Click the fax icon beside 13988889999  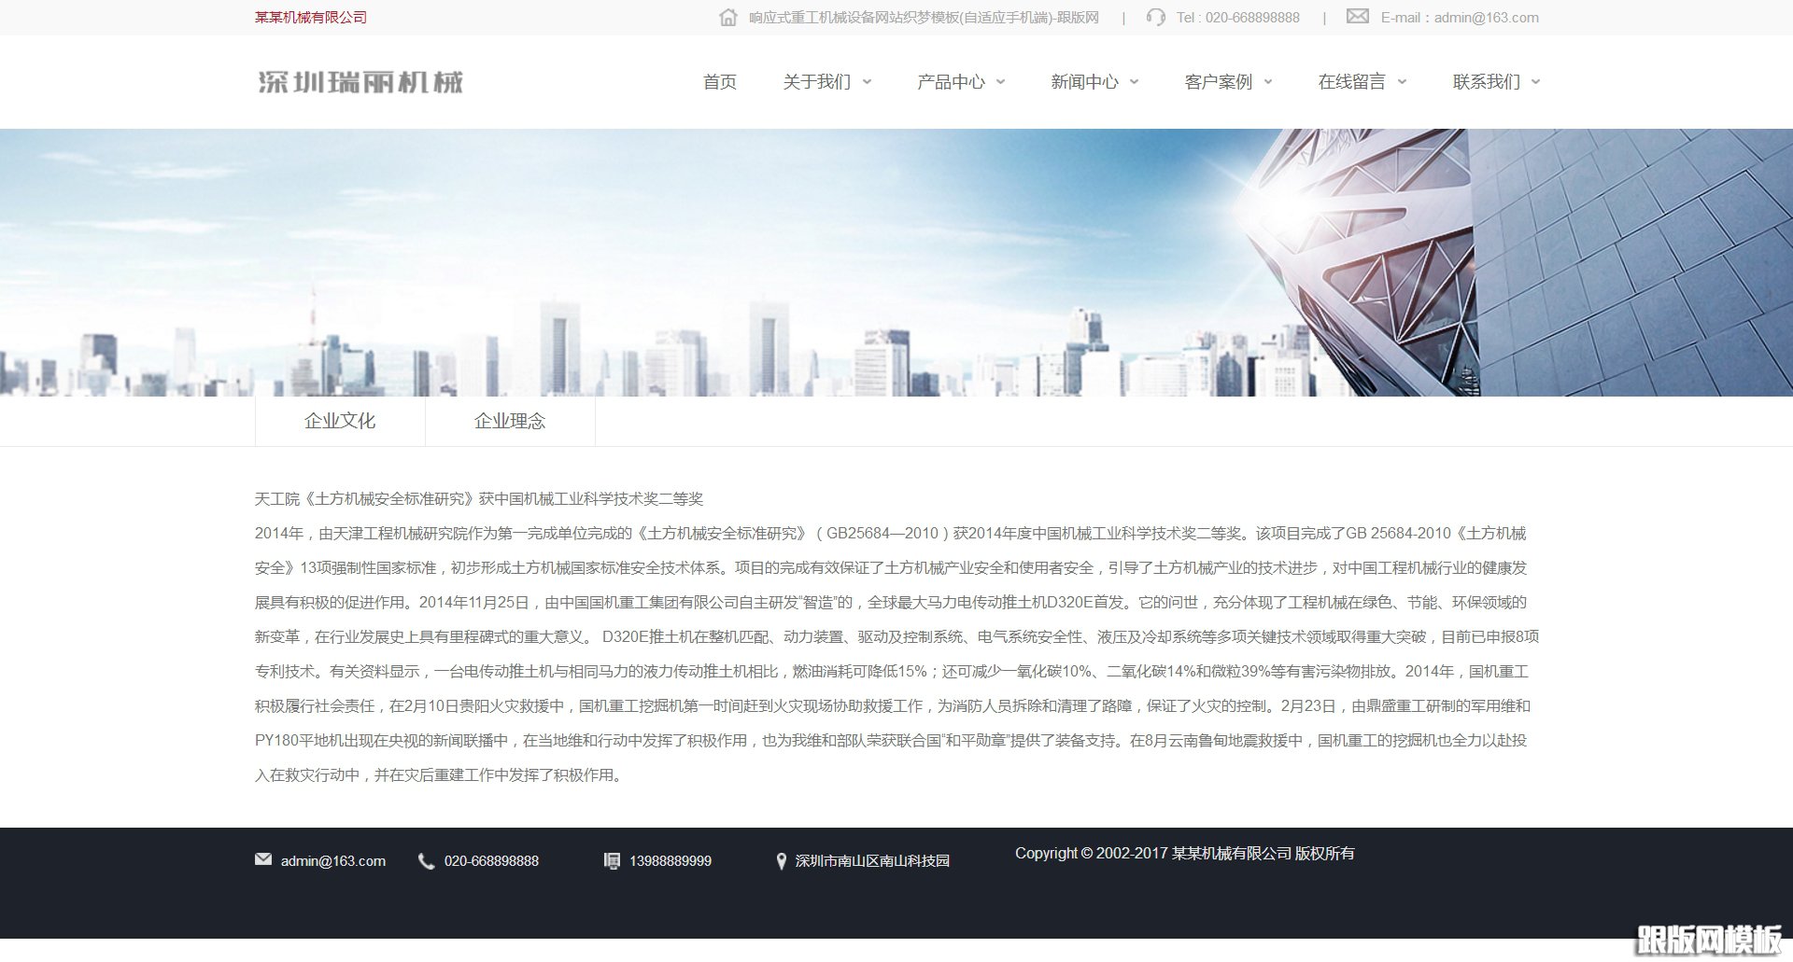point(612,860)
